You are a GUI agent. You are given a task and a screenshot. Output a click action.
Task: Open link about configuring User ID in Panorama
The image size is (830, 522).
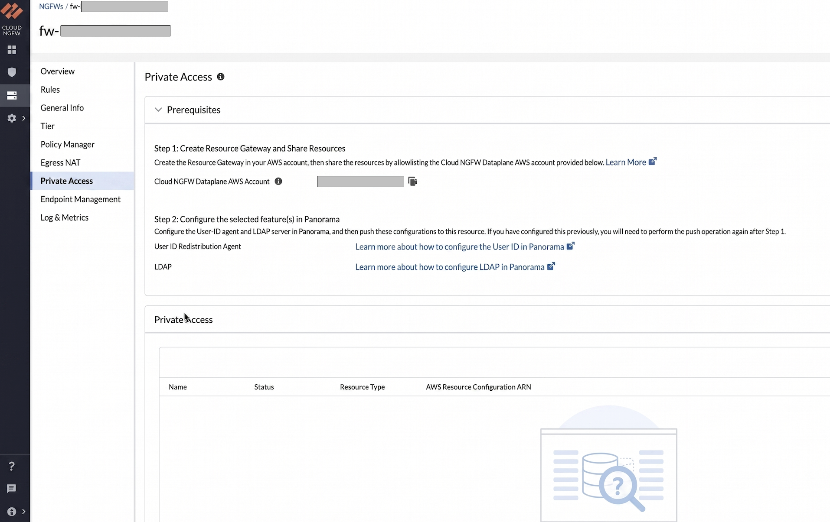pyautogui.click(x=465, y=246)
